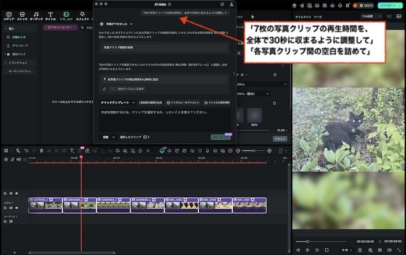Collapse the 準備ができました status chevron
The image size is (406, 255).
click(131, 24)
